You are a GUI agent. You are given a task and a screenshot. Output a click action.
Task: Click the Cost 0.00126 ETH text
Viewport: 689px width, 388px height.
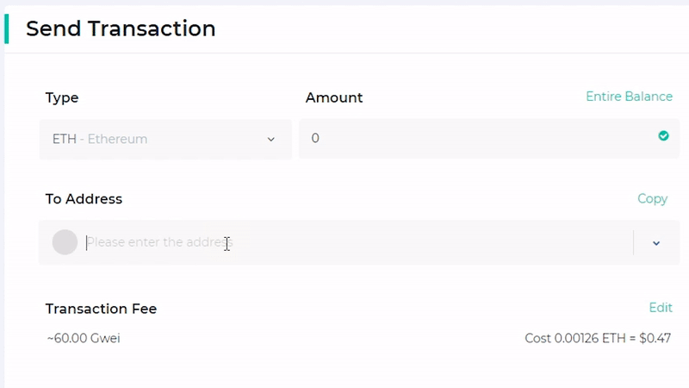(x=575, y=338)
